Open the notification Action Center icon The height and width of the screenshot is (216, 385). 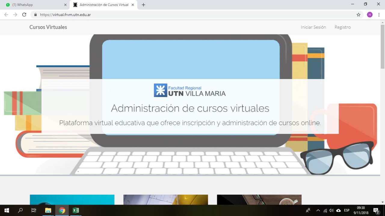[x=376, y=210]
